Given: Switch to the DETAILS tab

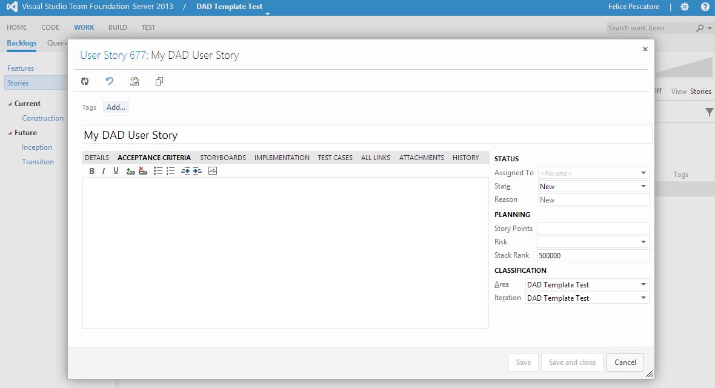Looking at the screenshot, I should pos(97,158).
